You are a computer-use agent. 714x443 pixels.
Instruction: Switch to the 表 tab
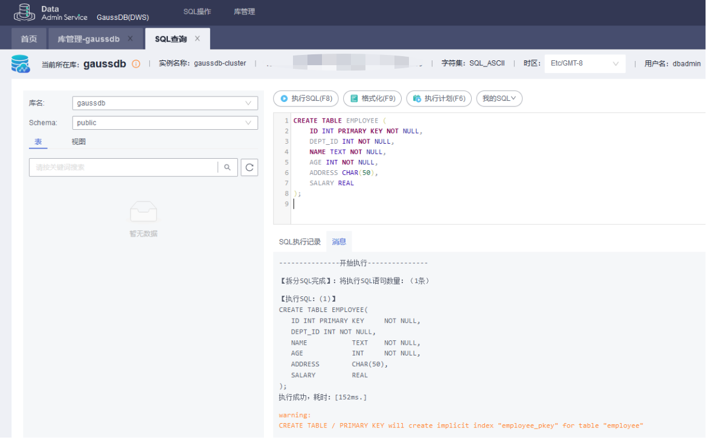point(39,143)
